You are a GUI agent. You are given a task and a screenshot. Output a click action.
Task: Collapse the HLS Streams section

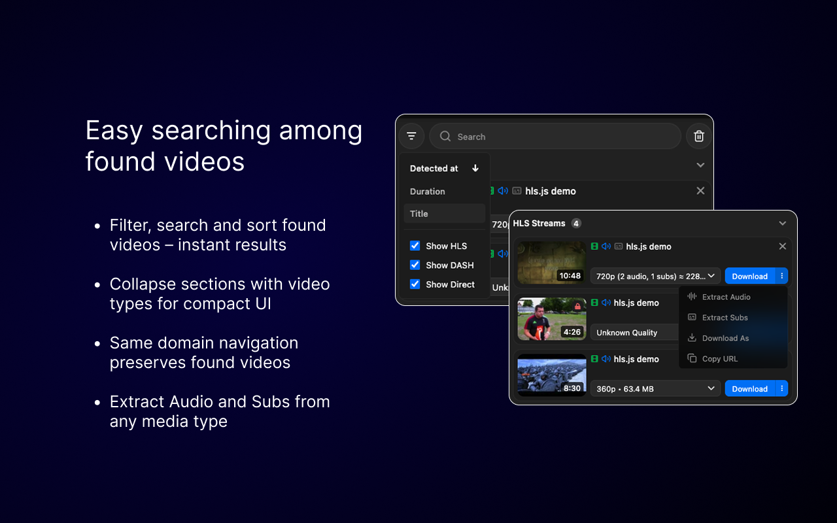pyautogui.click(x=782, y=223)
